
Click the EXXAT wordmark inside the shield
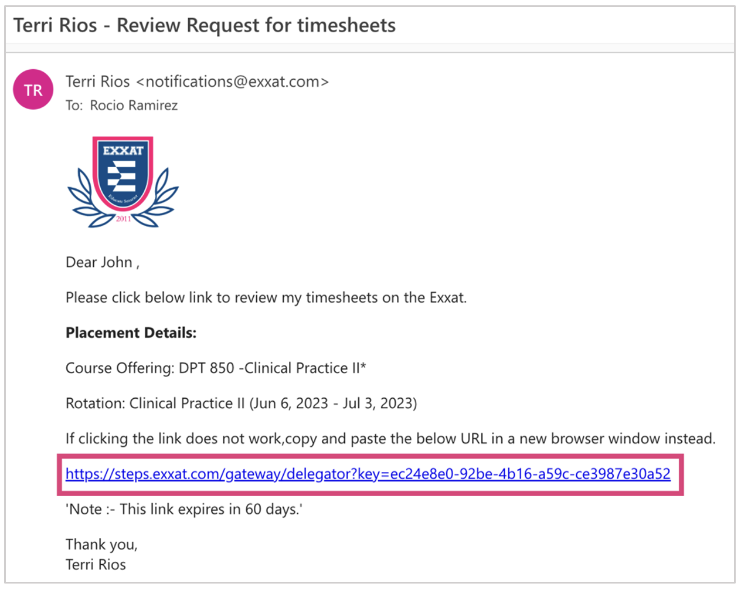click(123, 151)
